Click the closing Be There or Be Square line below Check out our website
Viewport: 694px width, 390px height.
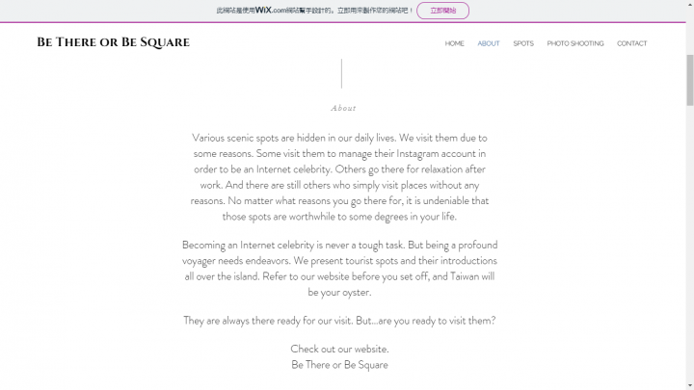click(x=339, y=365)
